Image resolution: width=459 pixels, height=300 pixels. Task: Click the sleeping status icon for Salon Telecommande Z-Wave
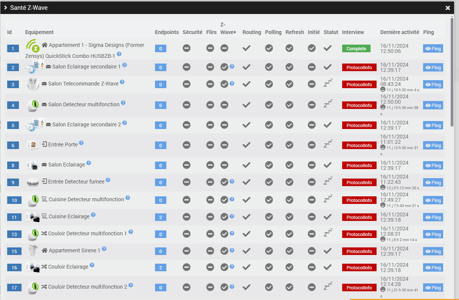(x=328, y=83)
